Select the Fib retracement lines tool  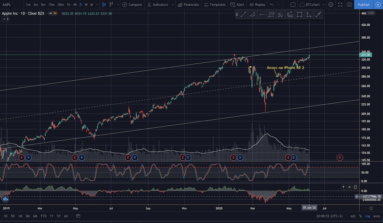pos(271,15)
